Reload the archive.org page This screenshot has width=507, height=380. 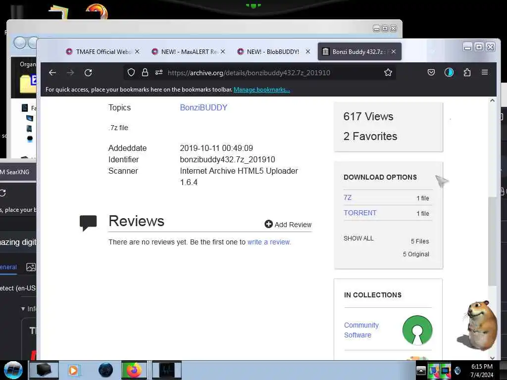88,72
